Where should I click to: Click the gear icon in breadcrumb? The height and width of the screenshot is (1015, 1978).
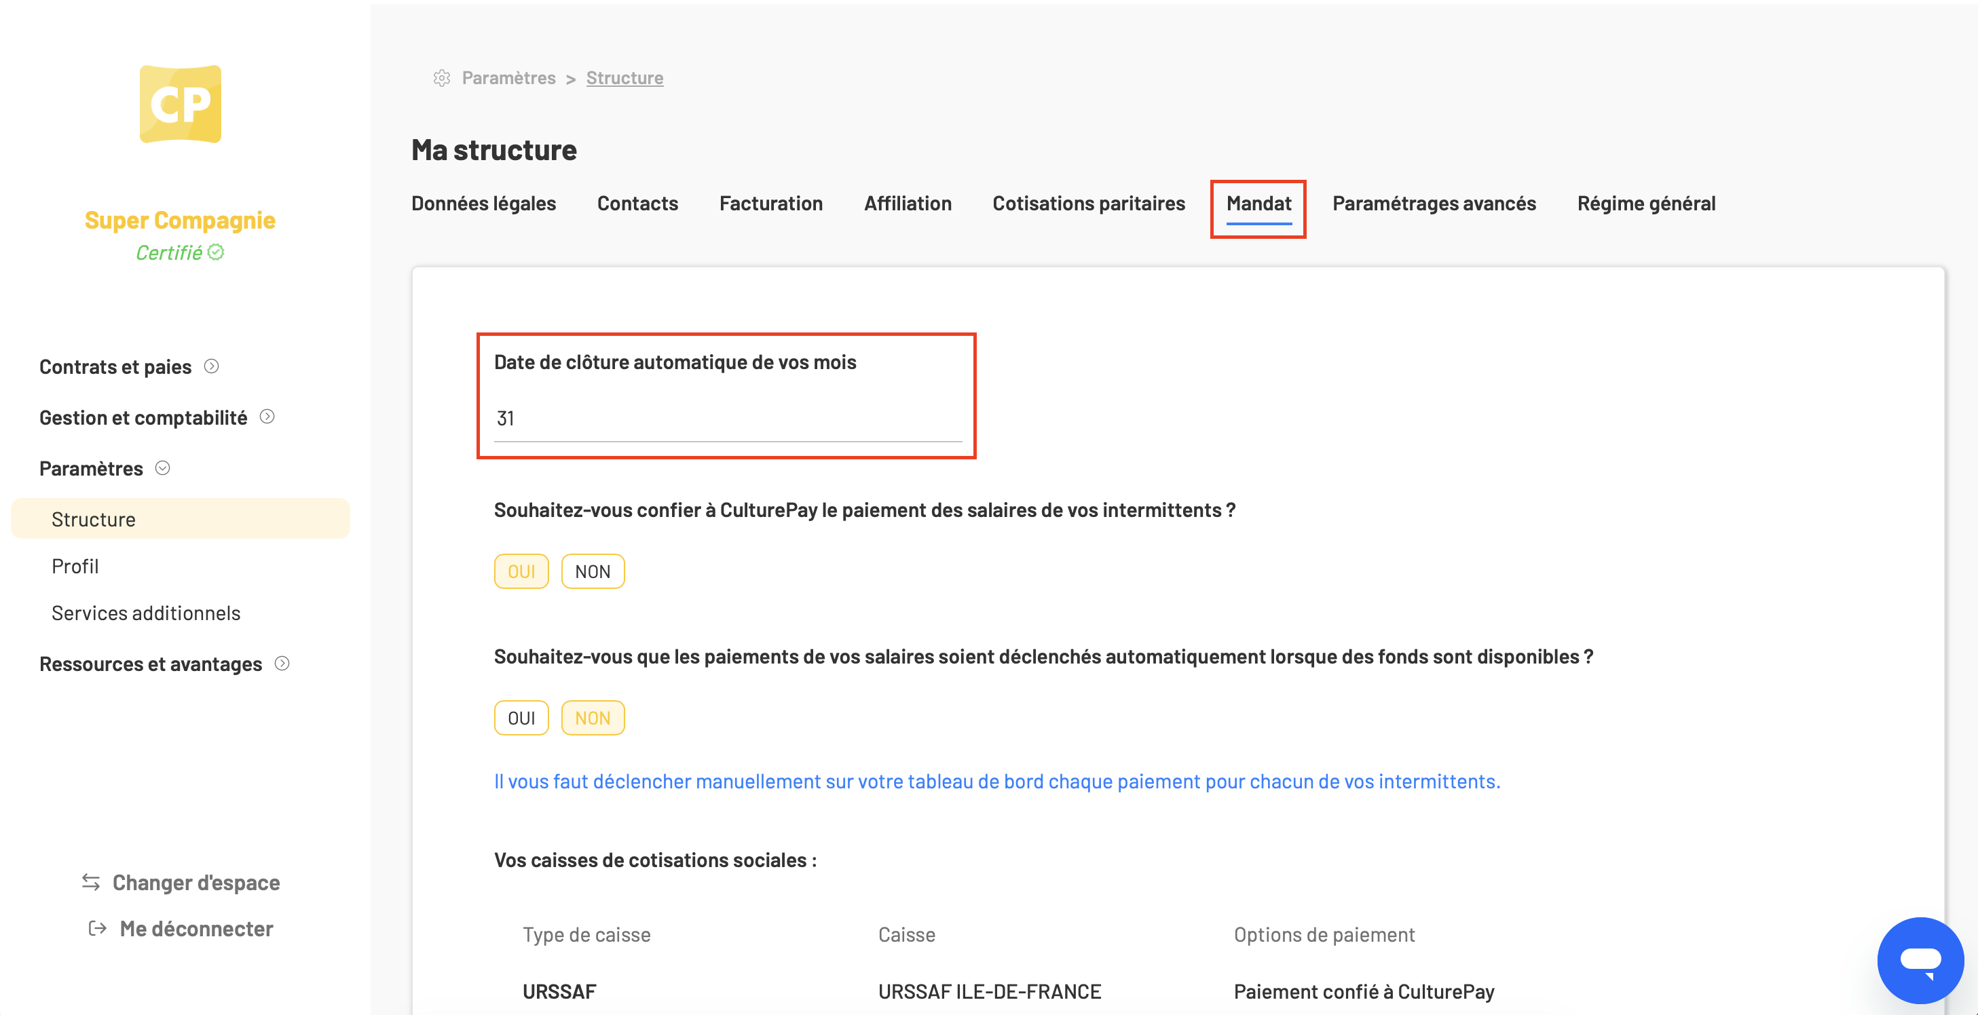[x=441, y=77]
